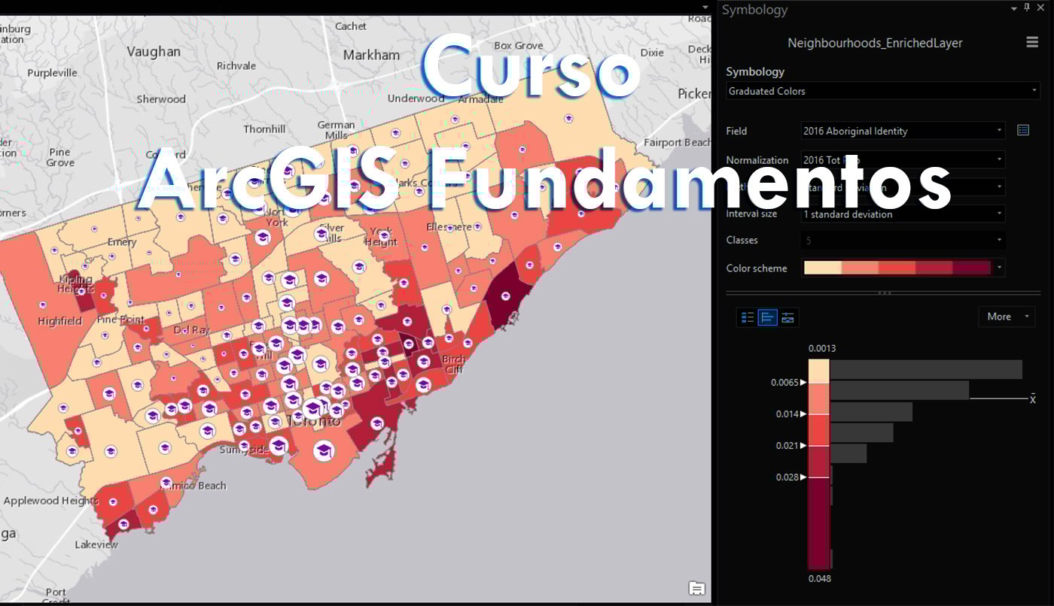The image size is (1054, 606).
Task: Click the map notification icon at bottom-right
Action: point(696,588)
